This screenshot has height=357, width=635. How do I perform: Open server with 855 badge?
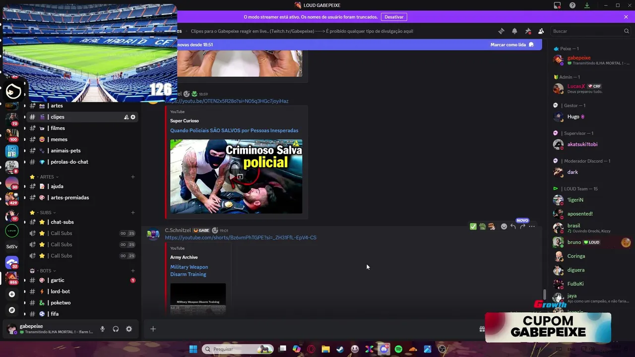pos(12,278)
